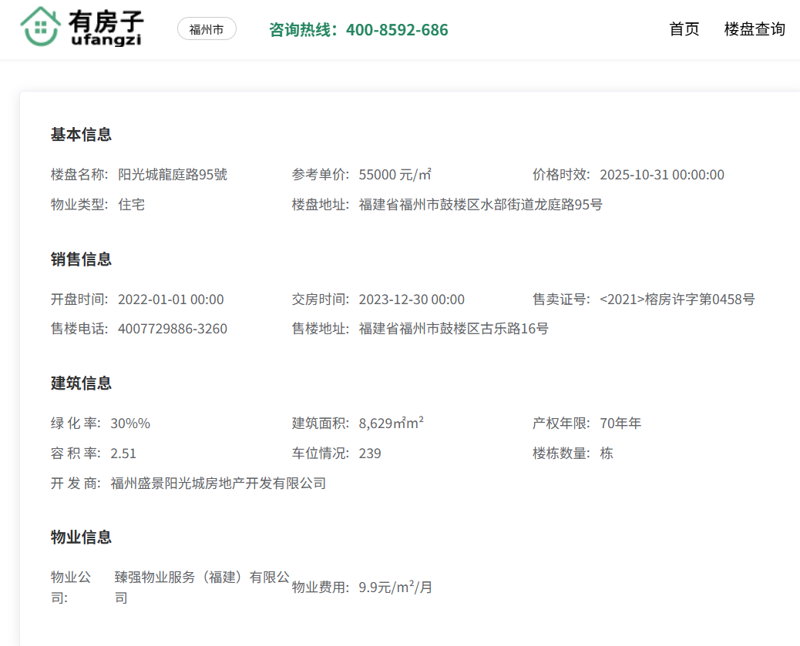Click the 基本信息 section heading

point(81,135)
